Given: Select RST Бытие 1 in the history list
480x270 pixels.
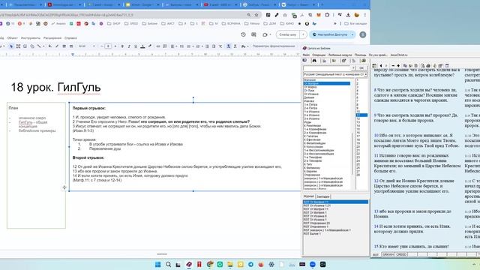Looking at the screenshot, I should 312,233.
